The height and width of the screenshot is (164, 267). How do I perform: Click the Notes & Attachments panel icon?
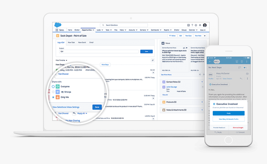(164, 110)
